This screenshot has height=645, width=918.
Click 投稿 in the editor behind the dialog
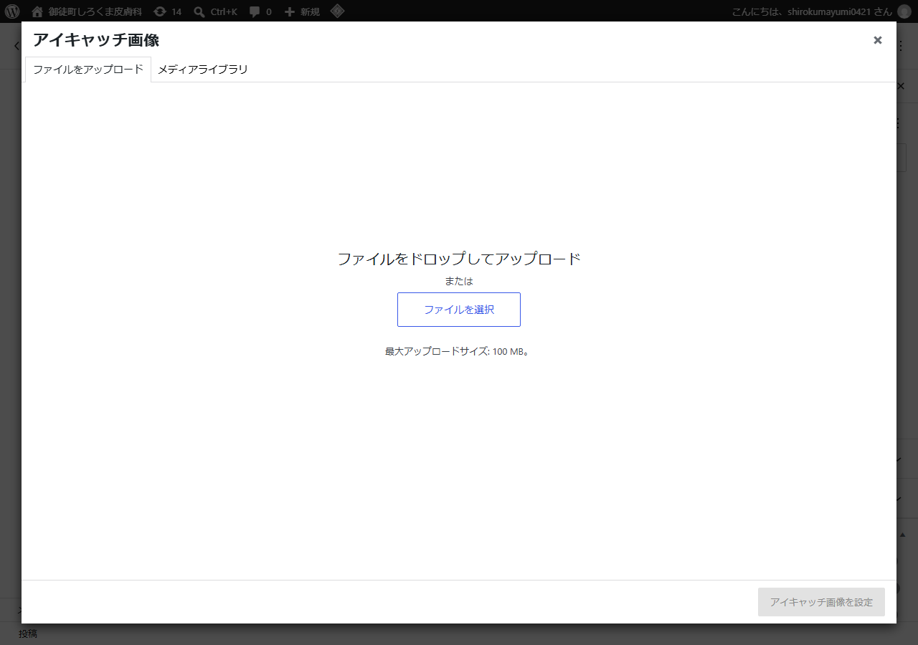point(28,634)
